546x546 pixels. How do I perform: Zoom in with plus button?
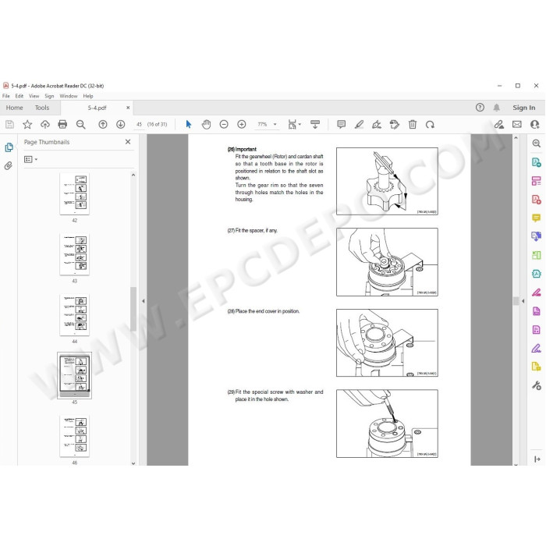(242, 124)
